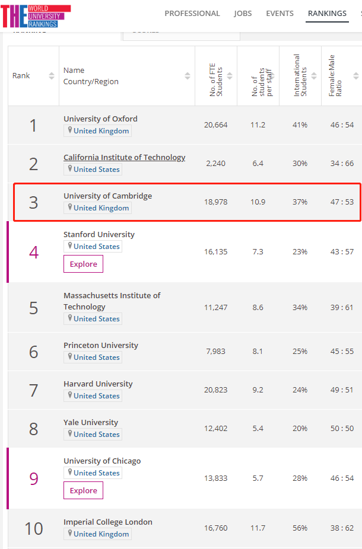The width and height of the screenshot is (362, 549).
Task: Sort by Female:Male Ratio column arrows
Action: click(355, 76)
